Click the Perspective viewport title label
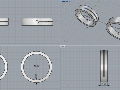Screen dimensions: 120x90 tap(64, 1)
